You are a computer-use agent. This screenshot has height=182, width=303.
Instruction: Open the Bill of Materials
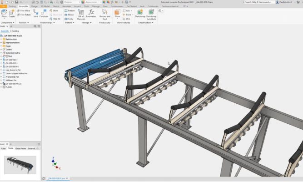[x=82, y=14]
